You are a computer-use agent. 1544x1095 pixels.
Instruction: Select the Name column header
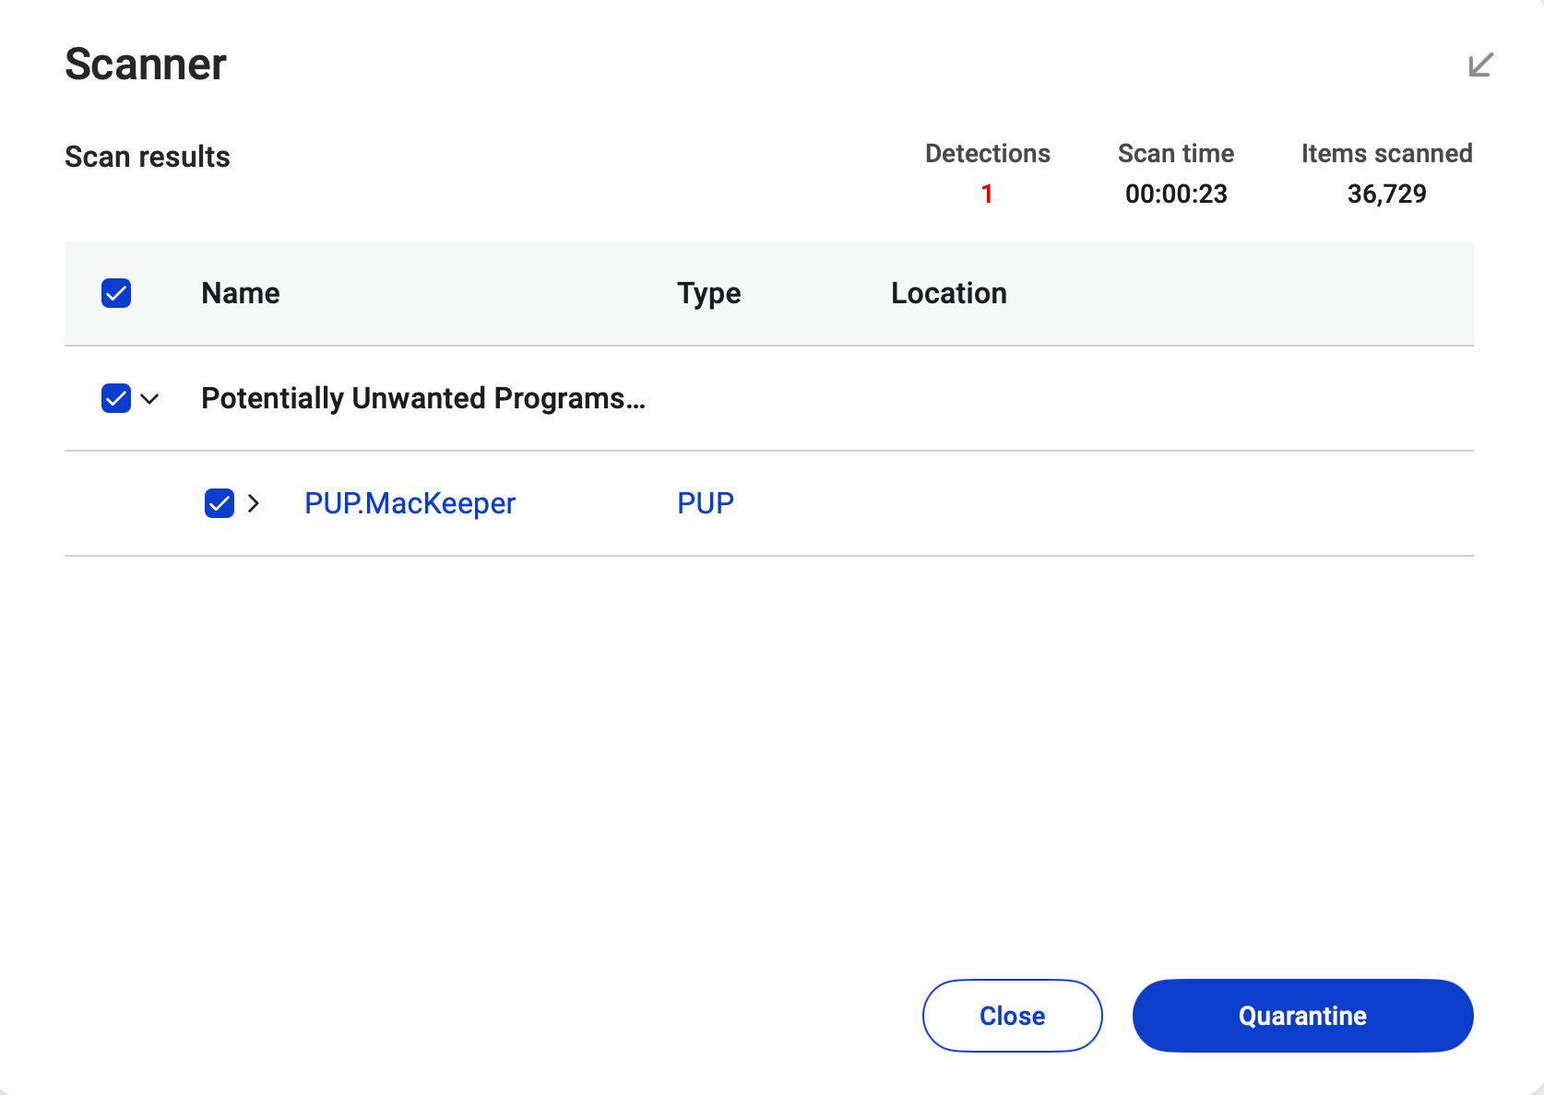pos(240,293)
